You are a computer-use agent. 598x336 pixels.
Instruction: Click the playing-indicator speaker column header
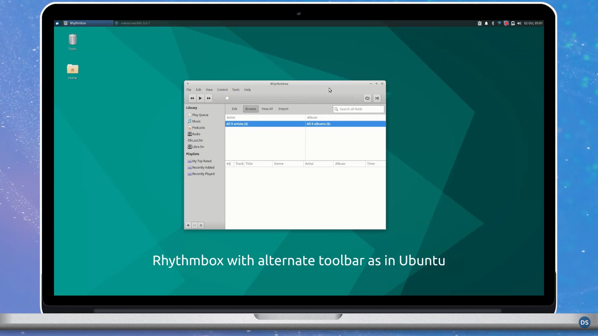[229, 164]
